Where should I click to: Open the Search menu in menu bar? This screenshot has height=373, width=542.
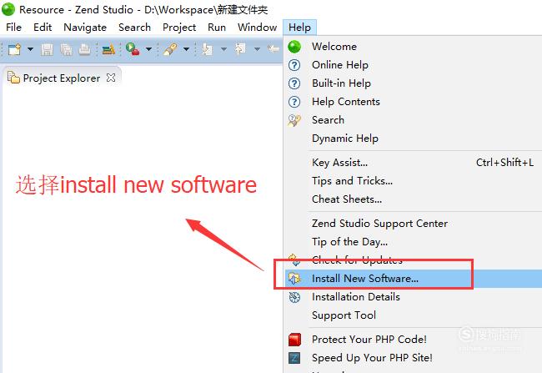tap(134, 28)
